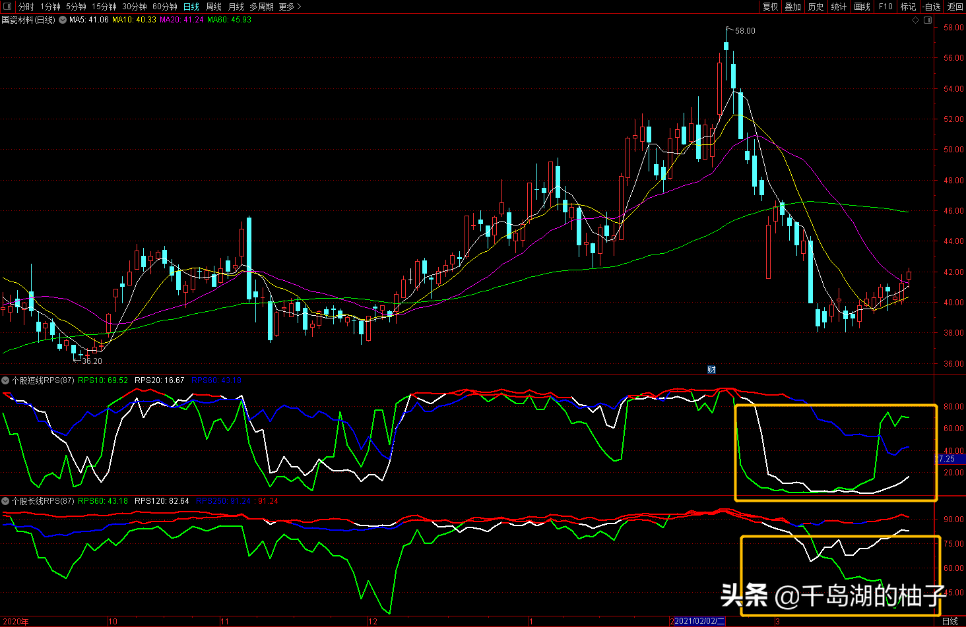966x627 pixels.
Task: Toggle the right info panel icon
Action: [928, 20]
